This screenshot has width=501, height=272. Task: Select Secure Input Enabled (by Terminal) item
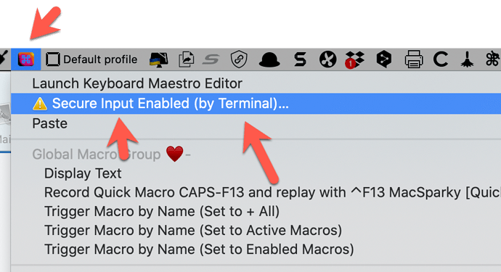point(256,104)
